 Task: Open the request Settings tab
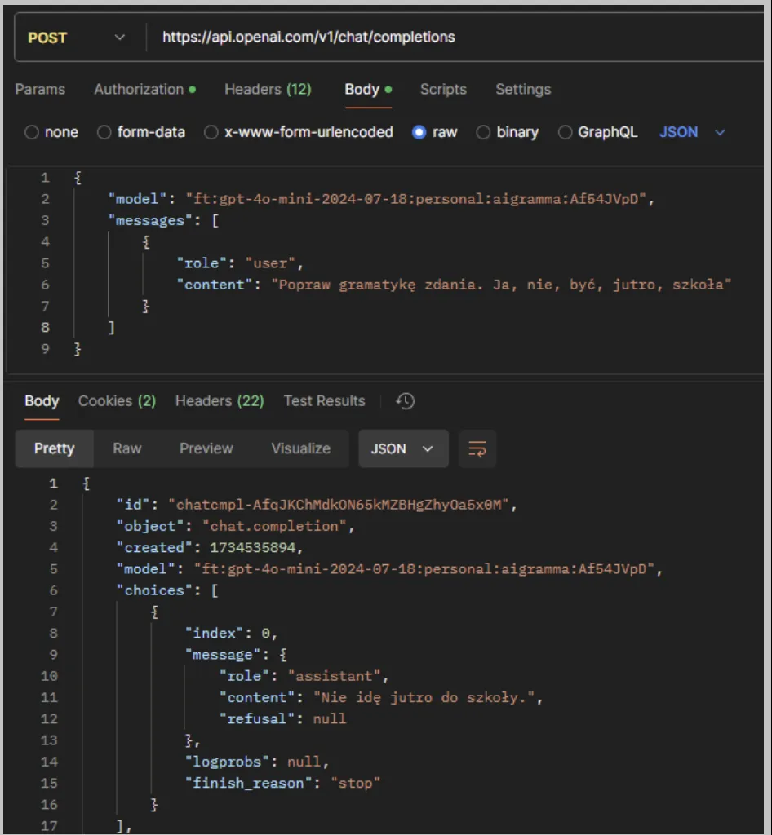pyautogui.click(x=523, y=90)
